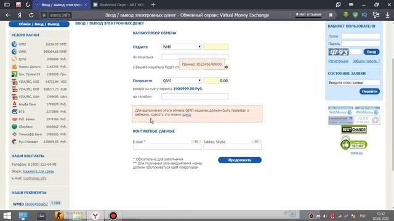Viewport: 394px width, 221px height.
Task: Open the Windows Start menu
Action: 7,215
